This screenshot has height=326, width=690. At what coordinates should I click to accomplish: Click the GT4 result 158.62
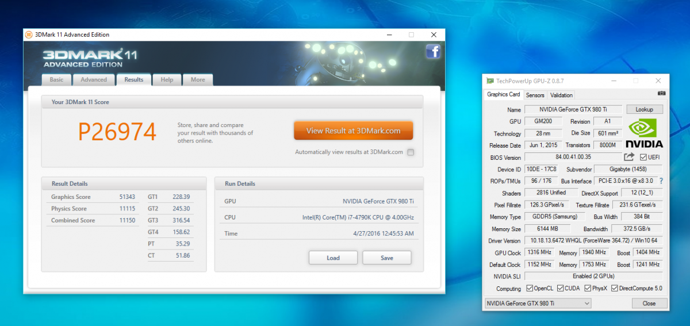click(181, 232)
